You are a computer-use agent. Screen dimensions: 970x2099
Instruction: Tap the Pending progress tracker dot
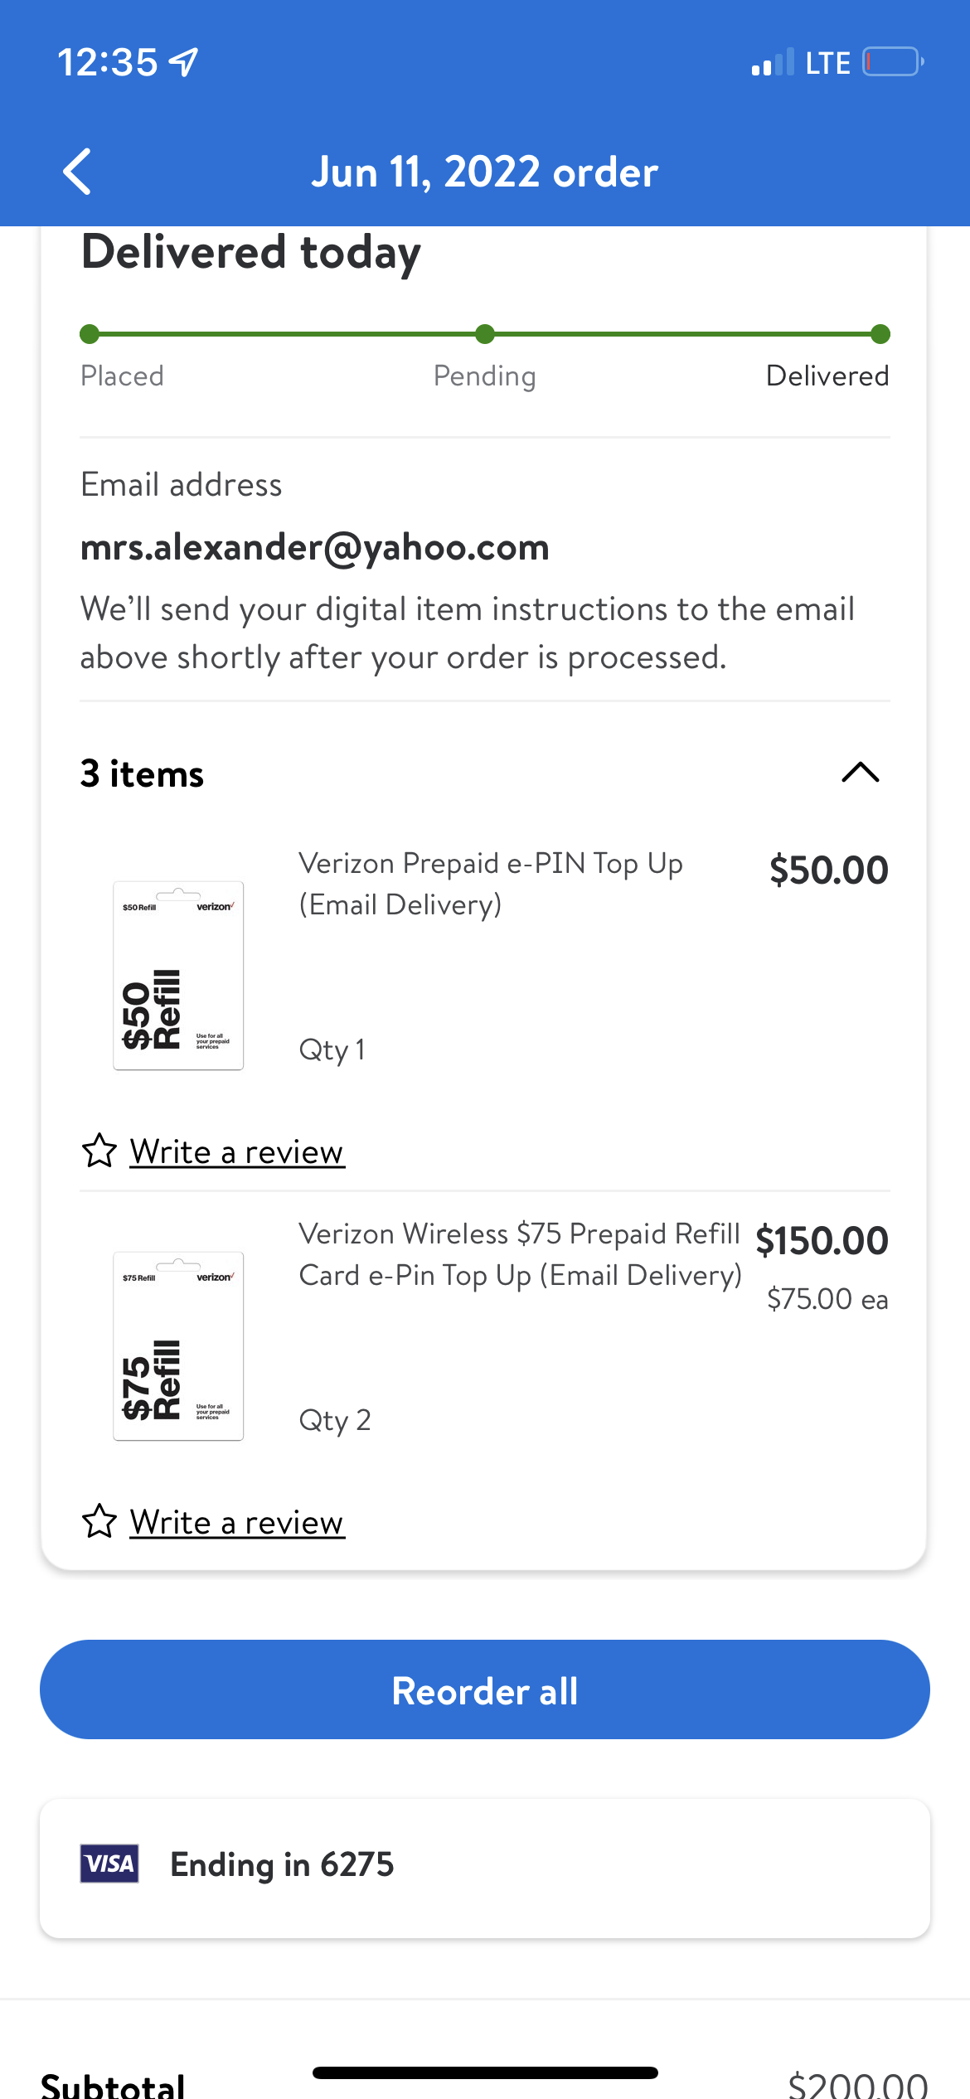click(485, 334)
